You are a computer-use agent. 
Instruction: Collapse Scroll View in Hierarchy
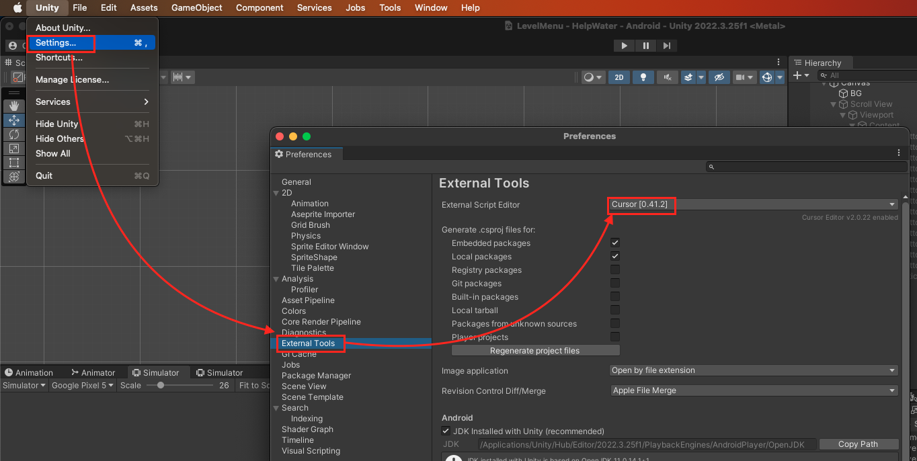point(834,104)
